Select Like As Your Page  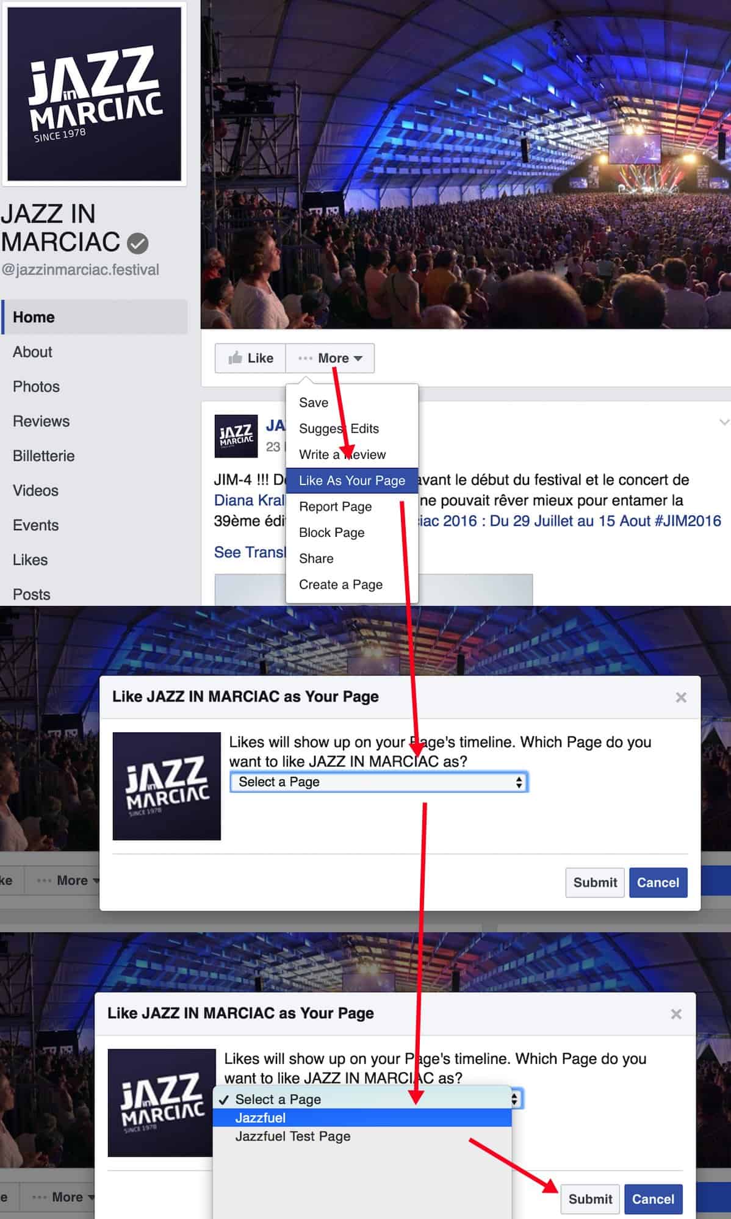tap(352, 481)
